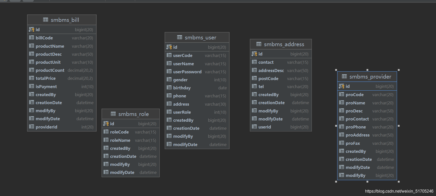The width and height of the screenshot is (436, 196).
Task: Select the userId column in smbms_address
Action: click(x=281, y=127)
